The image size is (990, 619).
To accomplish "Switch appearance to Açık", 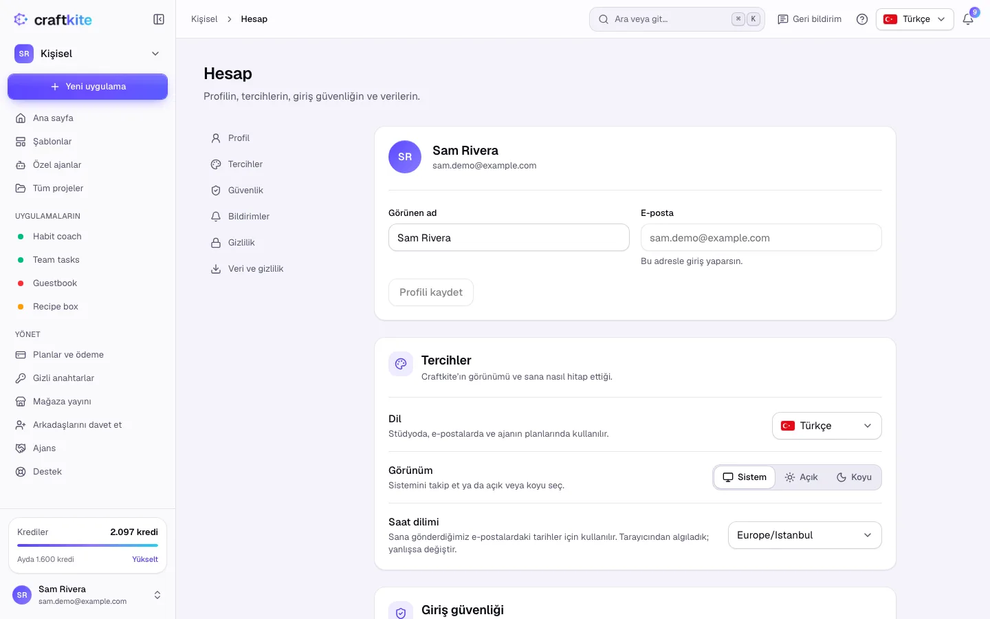I will click(802, 477).
